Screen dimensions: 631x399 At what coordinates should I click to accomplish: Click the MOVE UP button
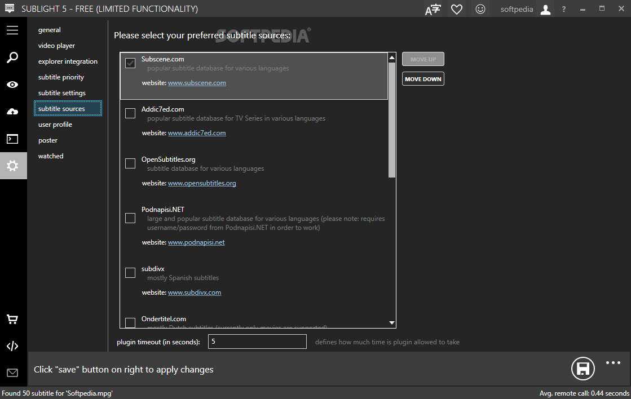click(x=423, y=59)
